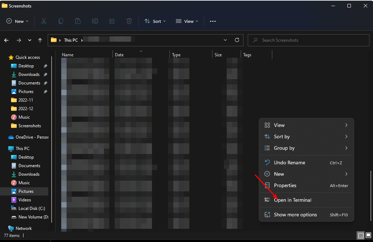This screenshot has height=242, width=373.
Task: Click the Delete trash icon
Action: 129,21
